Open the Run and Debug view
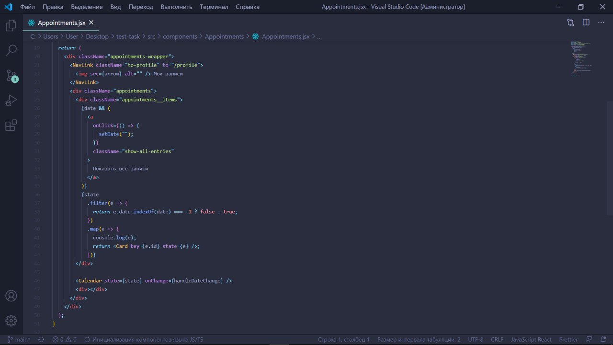This screenshot has width=613, height=345. tap(11, 101)
